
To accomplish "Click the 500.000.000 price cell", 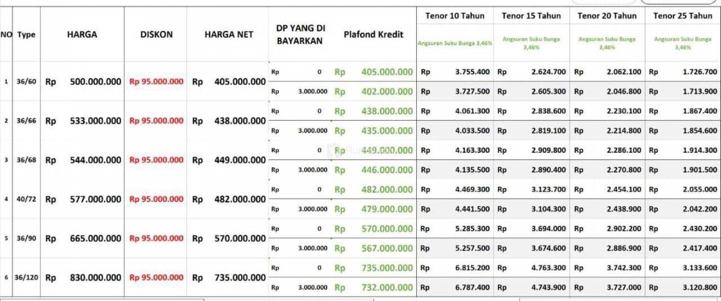I will (x=95, y=82).
